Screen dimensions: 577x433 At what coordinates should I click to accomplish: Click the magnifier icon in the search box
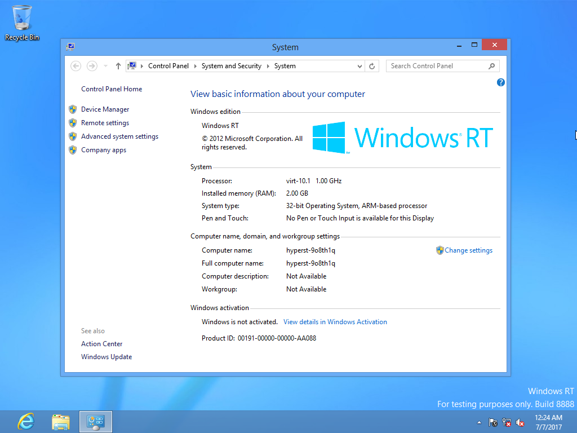492,66
